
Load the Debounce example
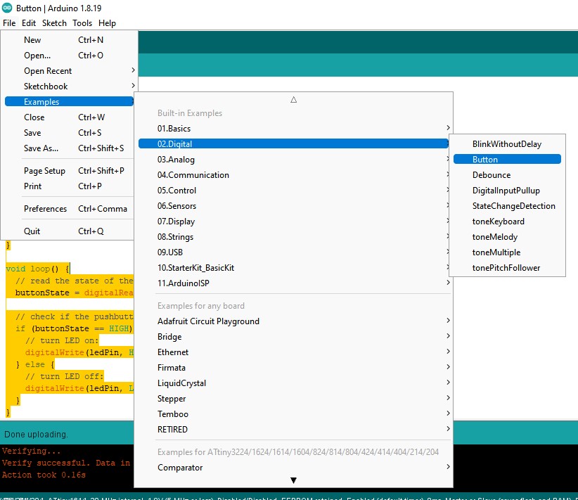coord(507,175)
